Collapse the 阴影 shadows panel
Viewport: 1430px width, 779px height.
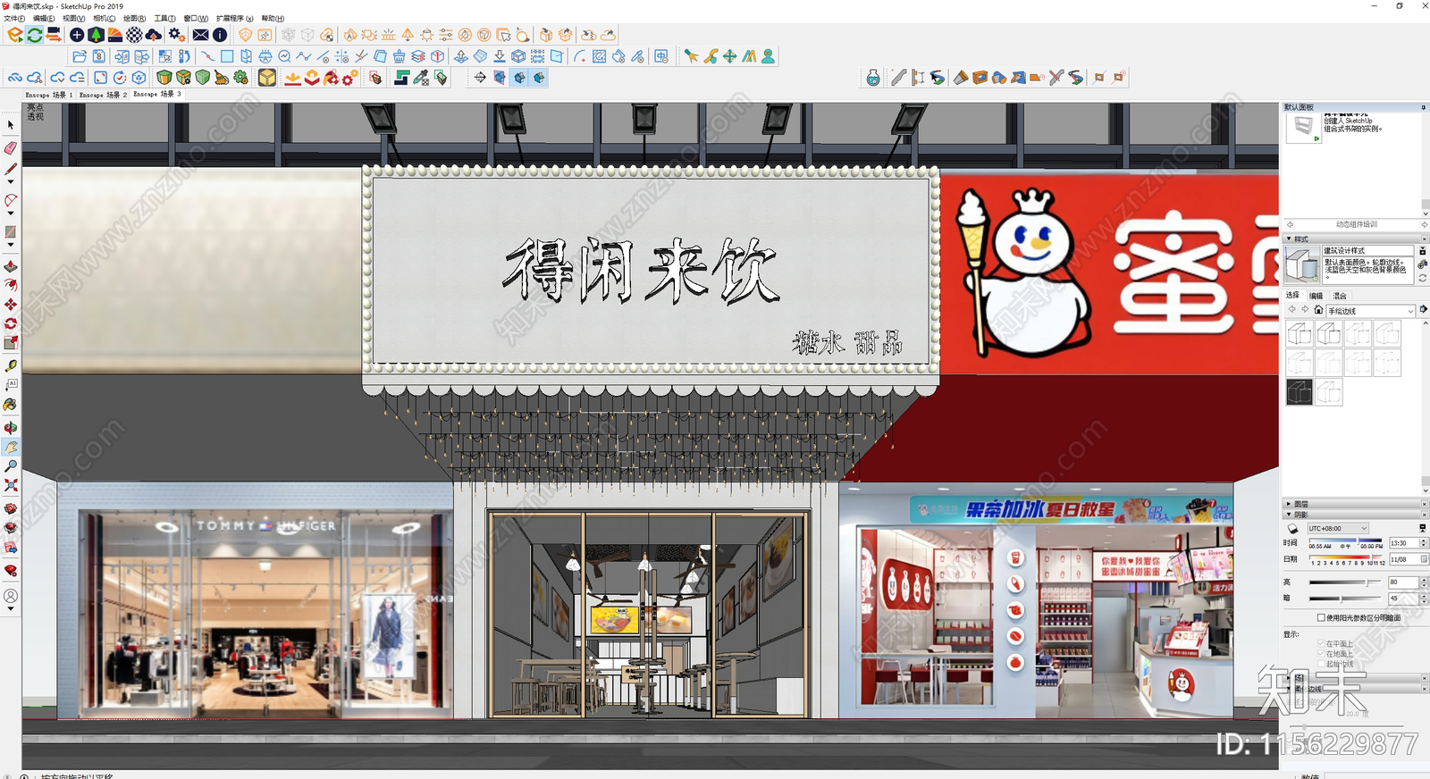pyautogui.click(x=1289, y=514)
